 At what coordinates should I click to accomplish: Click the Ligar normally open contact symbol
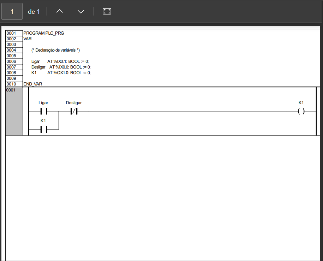(43, 112)
